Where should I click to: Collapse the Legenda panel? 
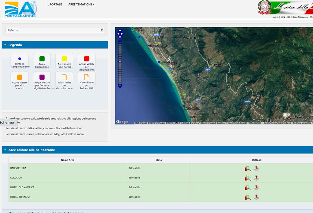(55, 45)
